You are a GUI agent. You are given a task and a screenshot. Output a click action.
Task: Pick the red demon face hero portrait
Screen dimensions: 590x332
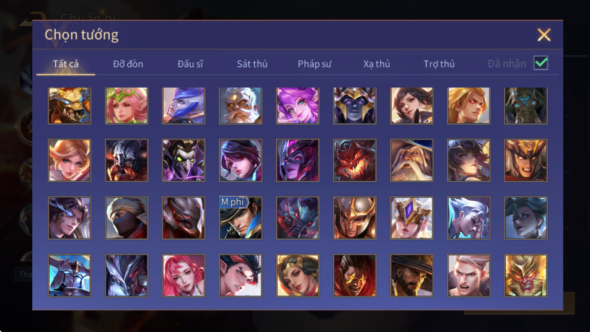pyautogui.click(x=354, y=160)
